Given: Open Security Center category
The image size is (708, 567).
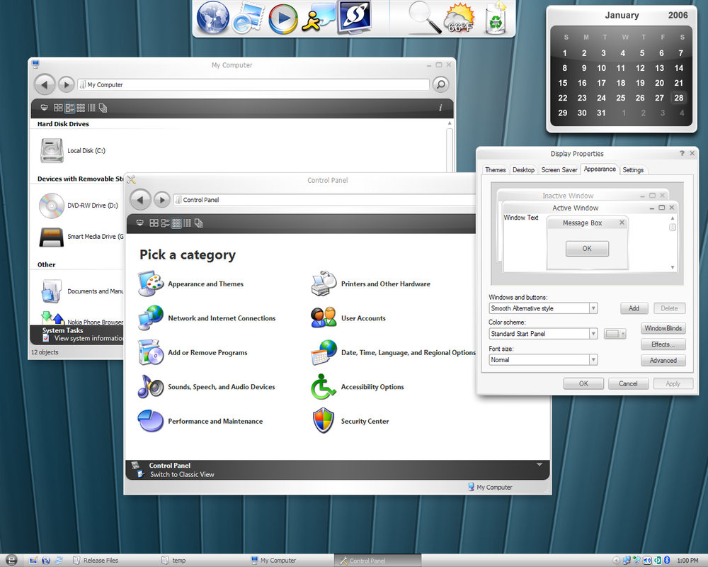Looking at the screenshot, I should 350,422.
